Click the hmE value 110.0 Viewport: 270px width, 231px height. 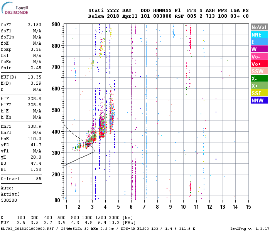pos(35,139)
